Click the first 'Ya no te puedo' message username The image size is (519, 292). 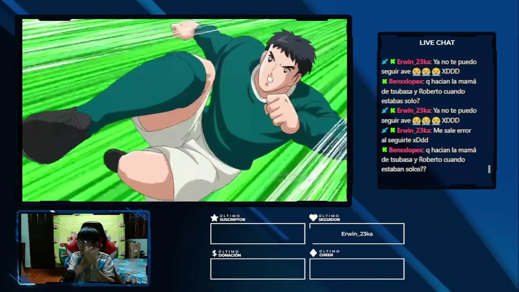pyautogui.click(x=414, y=62)
